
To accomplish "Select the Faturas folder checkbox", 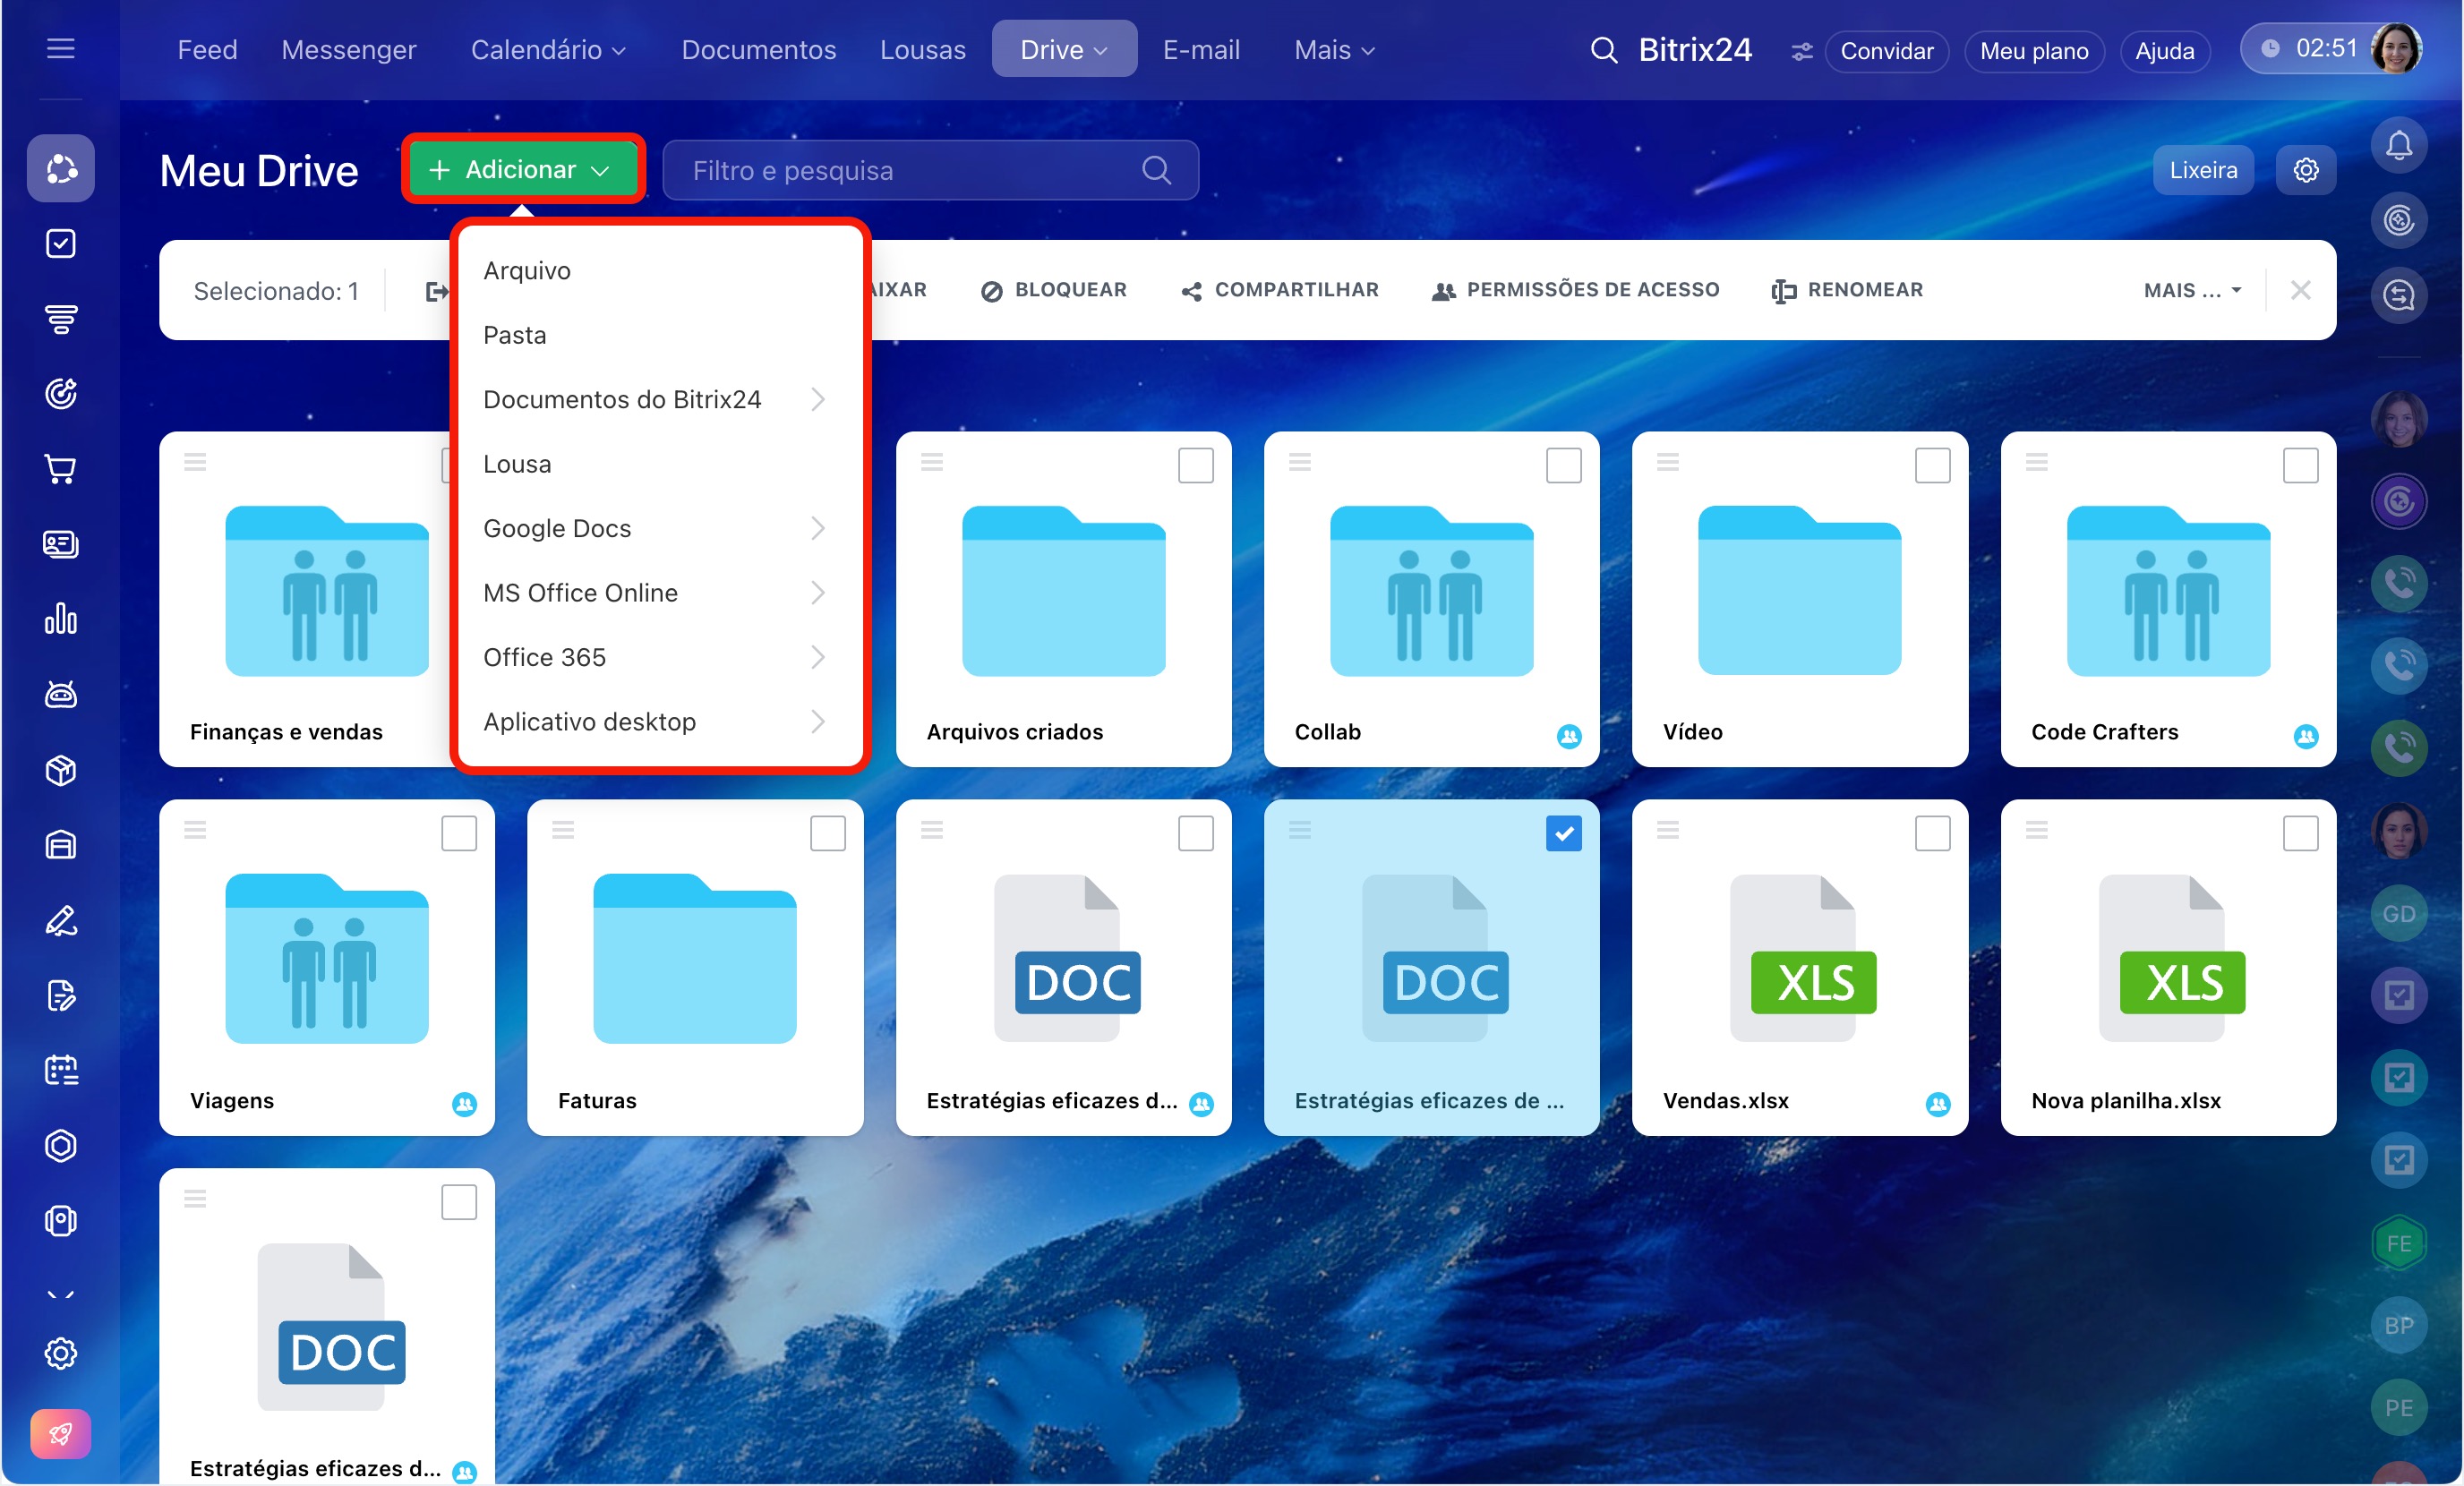I will pos(827,833).
